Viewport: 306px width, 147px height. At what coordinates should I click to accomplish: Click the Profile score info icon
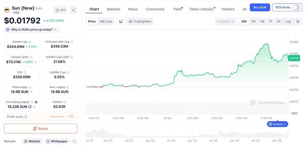[26, 117]
